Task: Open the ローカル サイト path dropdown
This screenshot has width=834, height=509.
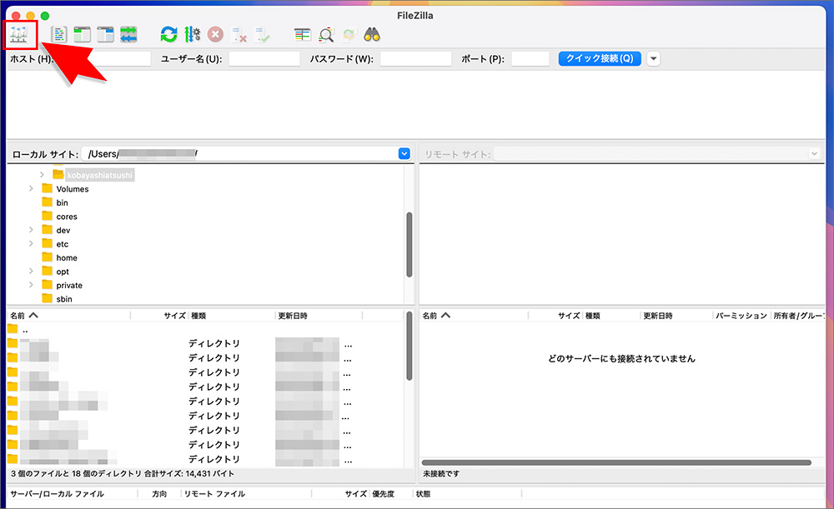Action: 404,153
